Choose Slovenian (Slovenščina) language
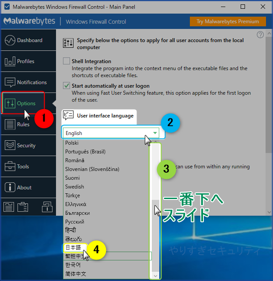 pos(106,169)
